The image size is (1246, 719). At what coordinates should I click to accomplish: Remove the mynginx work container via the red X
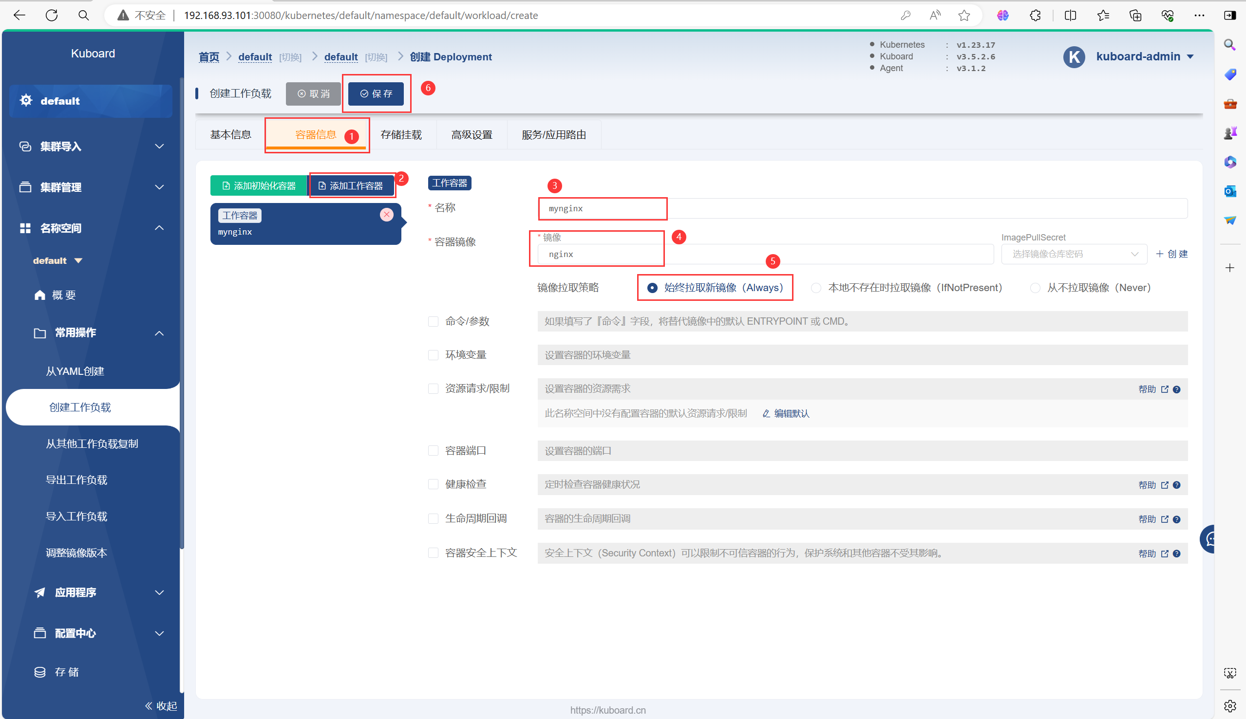pos(386,214)
